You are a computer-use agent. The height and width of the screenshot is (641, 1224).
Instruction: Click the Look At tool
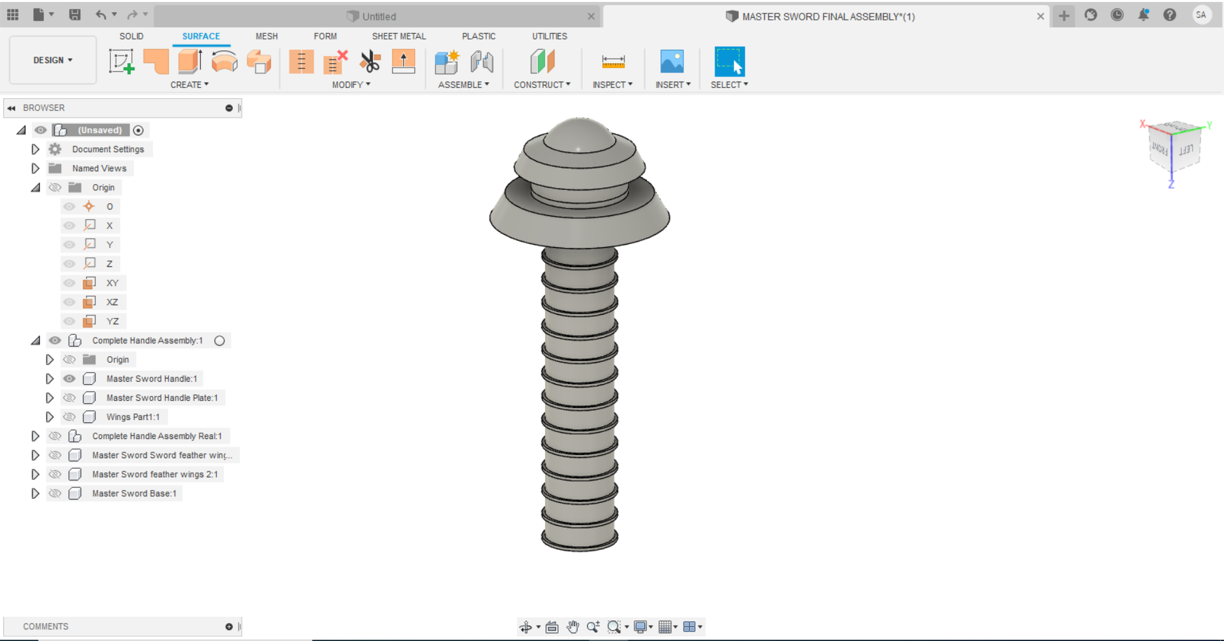(552, 627)
